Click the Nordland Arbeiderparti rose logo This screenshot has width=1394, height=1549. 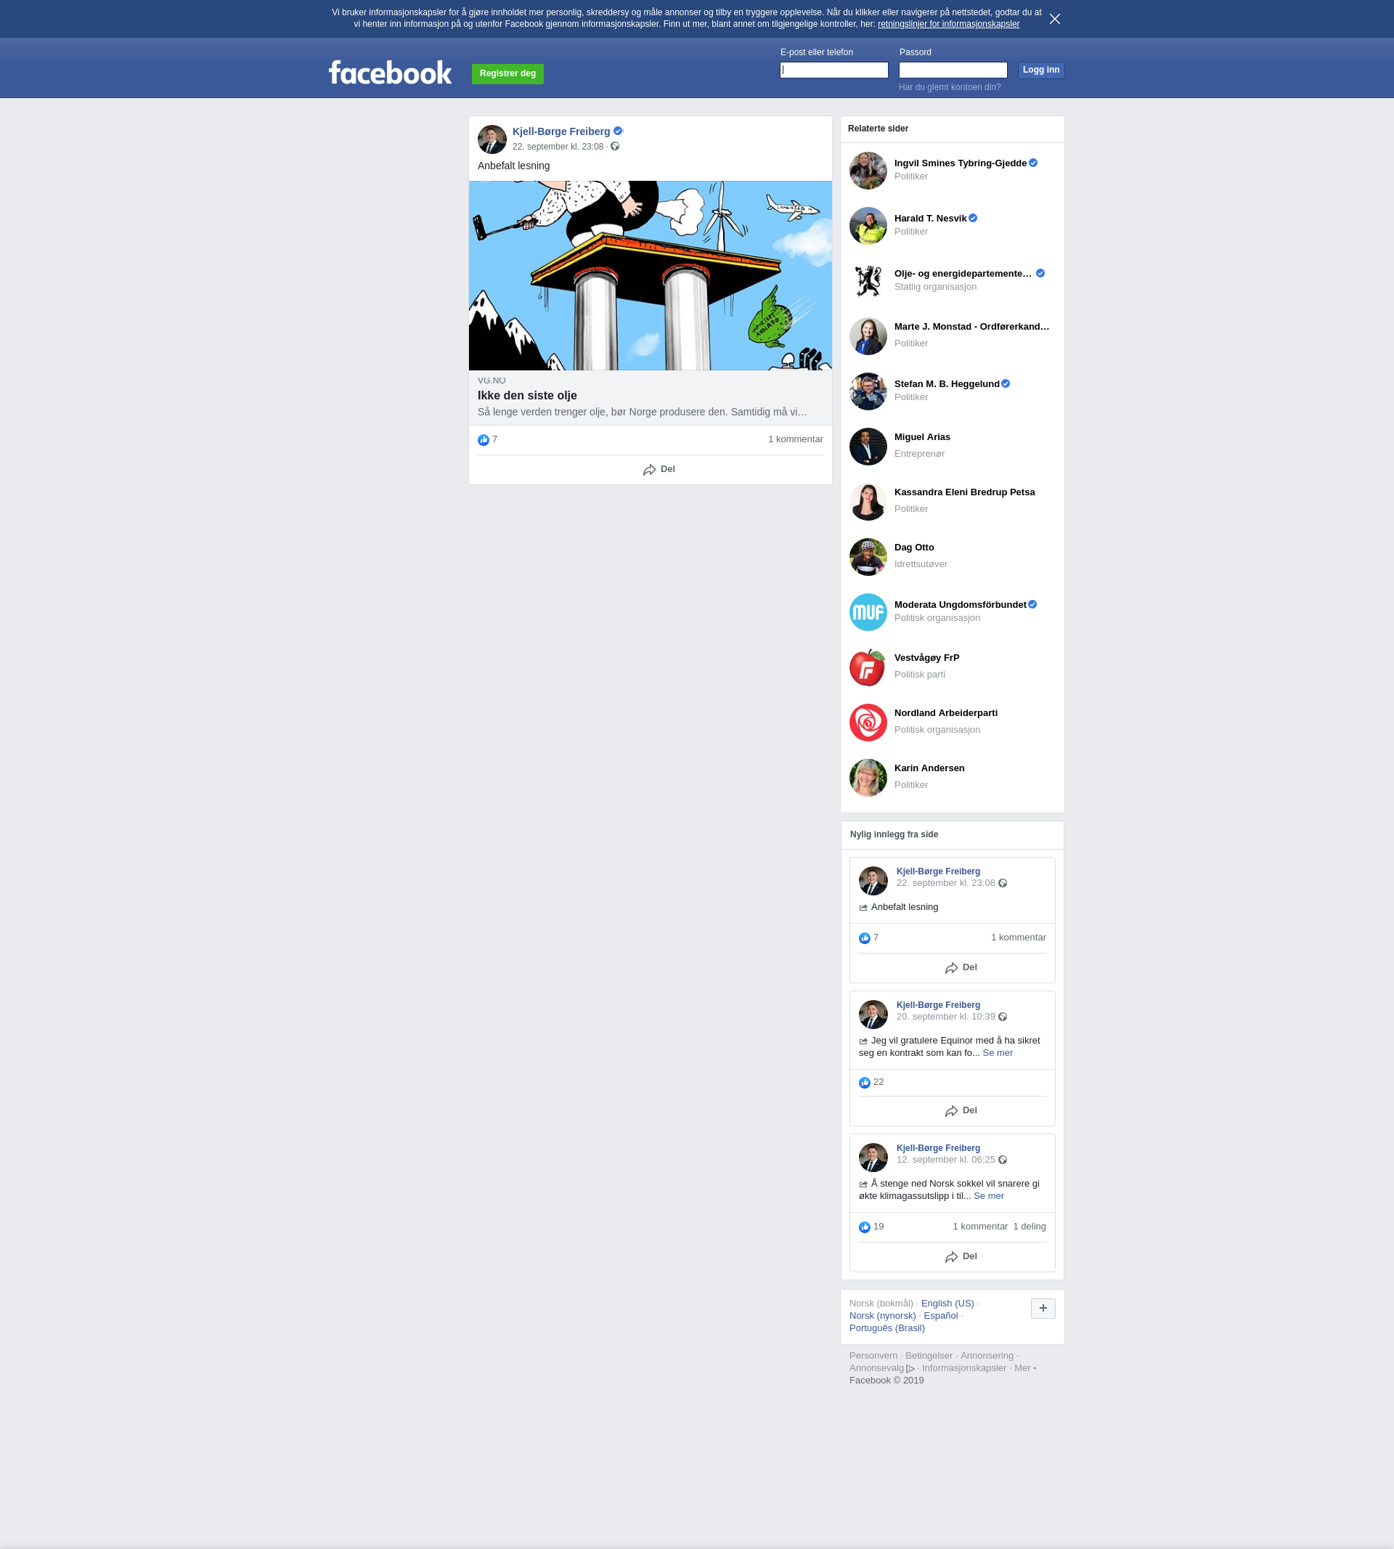tap(868, 723)
